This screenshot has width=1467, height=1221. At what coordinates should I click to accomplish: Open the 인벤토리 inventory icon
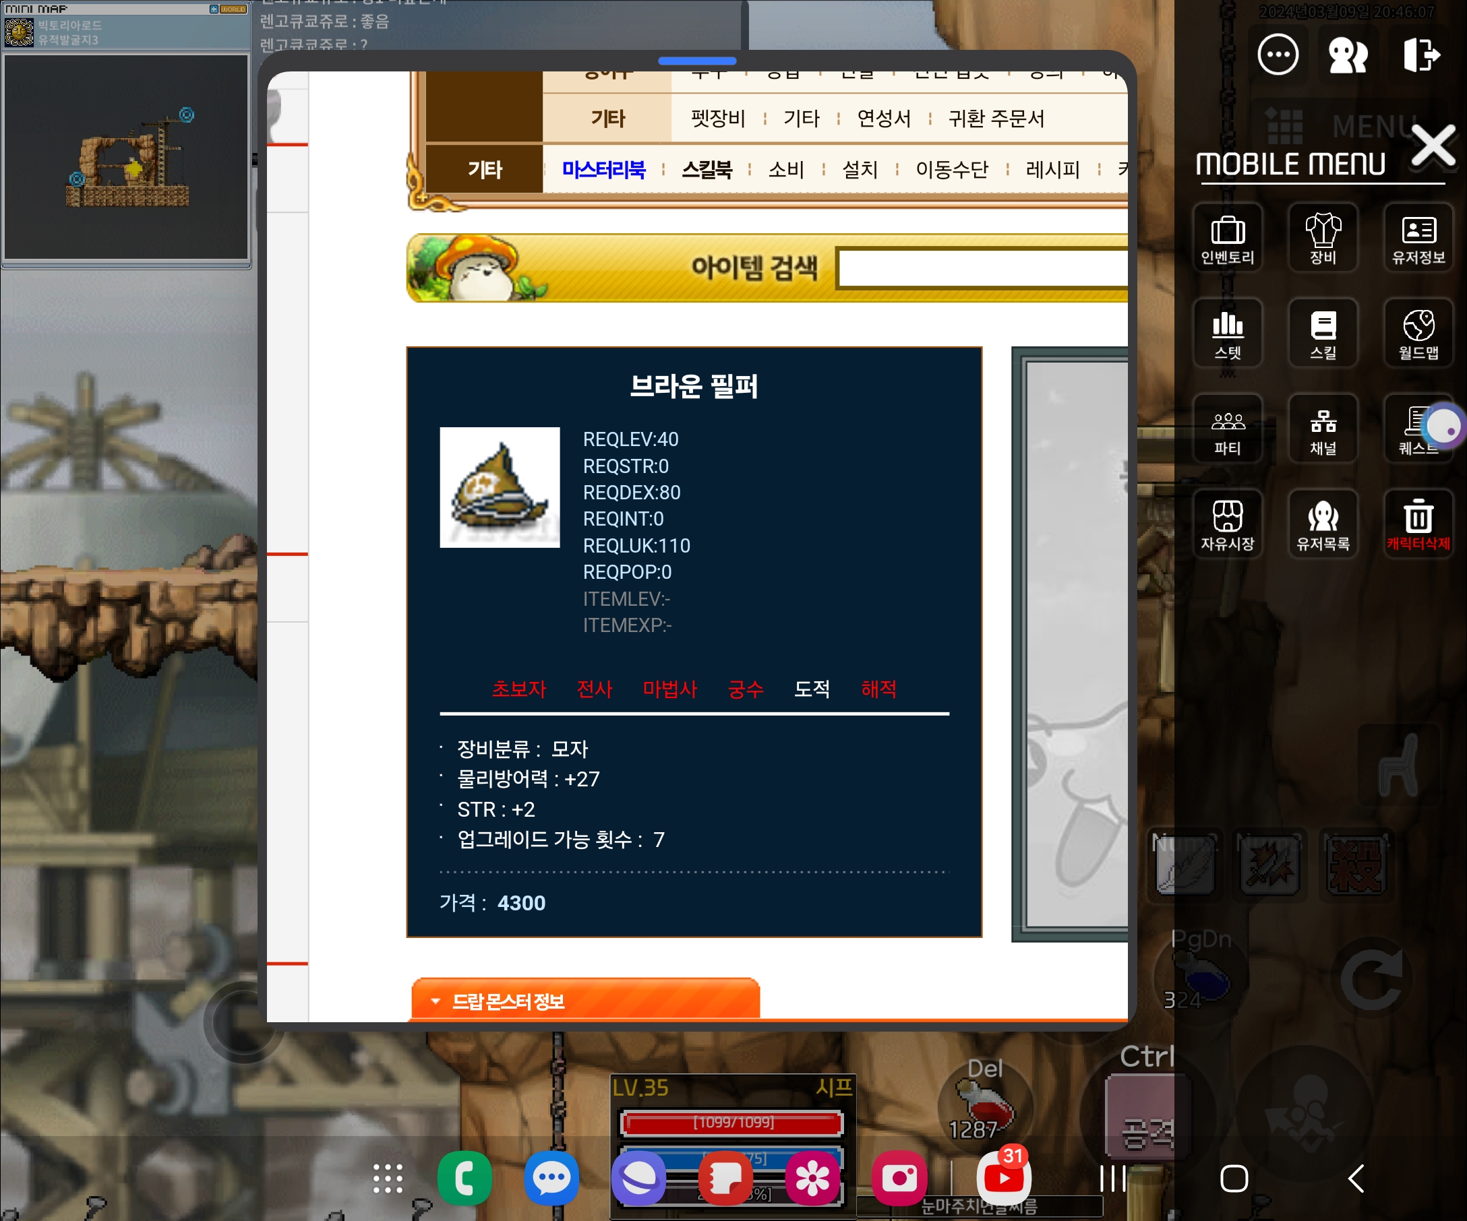1228,238
